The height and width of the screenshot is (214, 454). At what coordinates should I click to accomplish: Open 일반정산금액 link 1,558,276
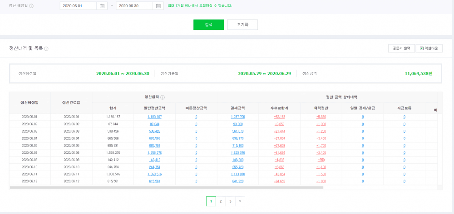(155, 153)
